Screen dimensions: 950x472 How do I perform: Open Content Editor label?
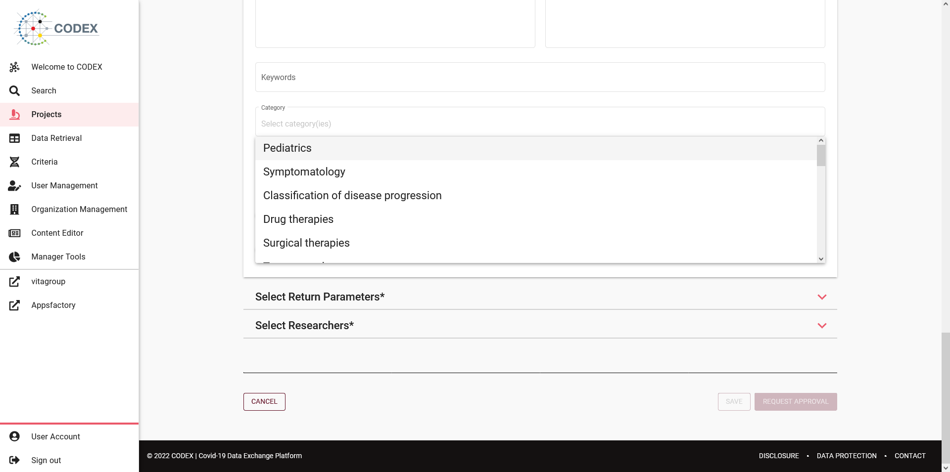[x=57, y=233]
